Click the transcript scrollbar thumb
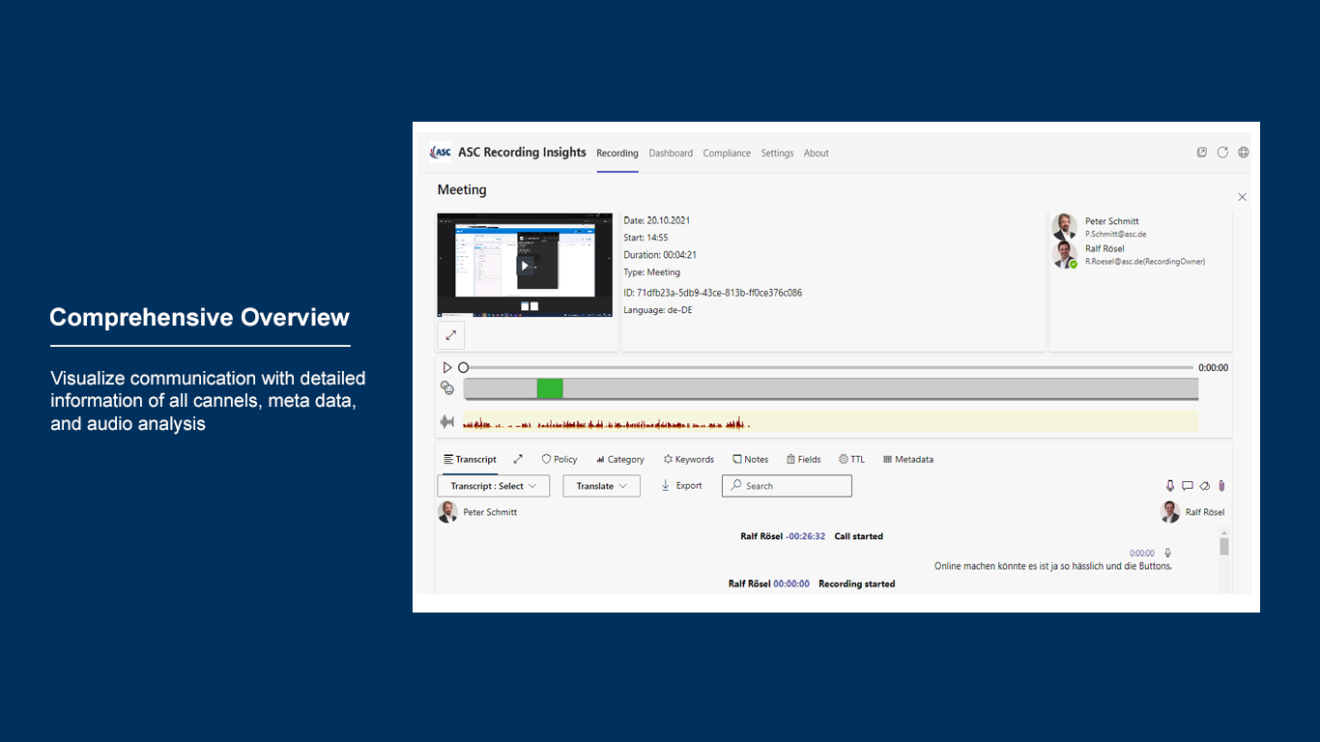The width and height of the screenshot is (1320, 742). point(1224,547)
